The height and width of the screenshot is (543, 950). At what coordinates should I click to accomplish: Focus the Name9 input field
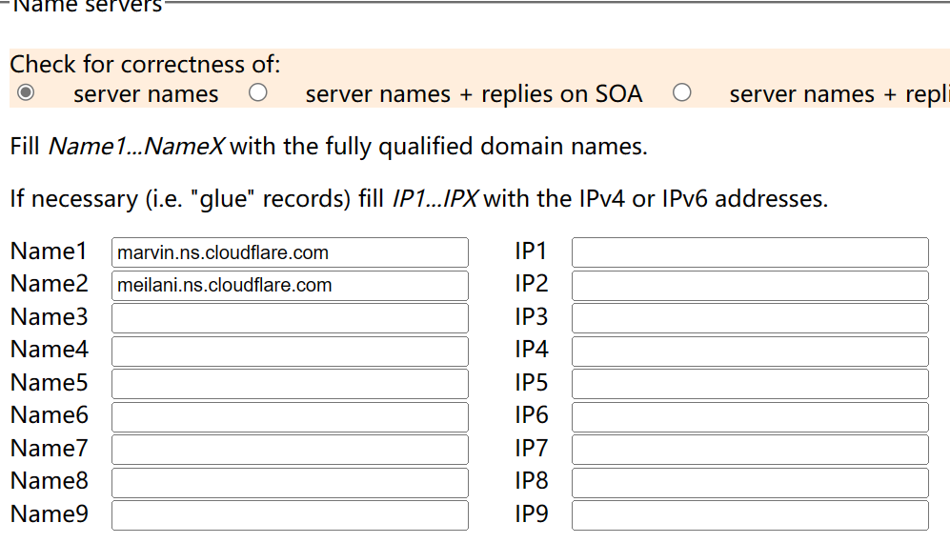(x=290, y=515)
